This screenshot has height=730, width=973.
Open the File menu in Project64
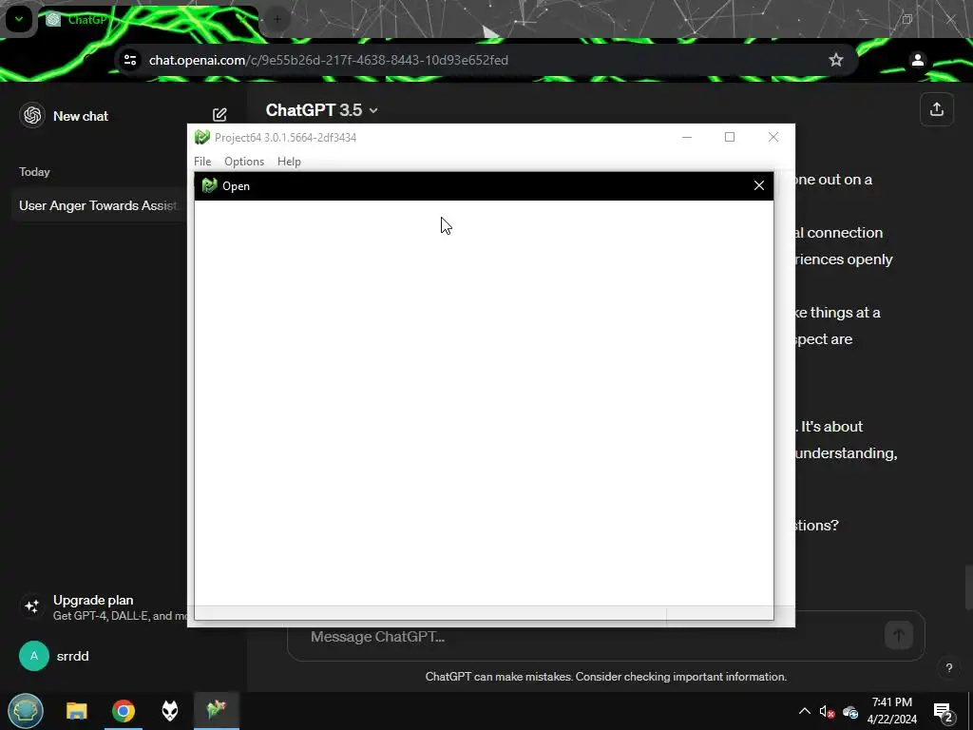pyautogui.click(x=202, y=162)
